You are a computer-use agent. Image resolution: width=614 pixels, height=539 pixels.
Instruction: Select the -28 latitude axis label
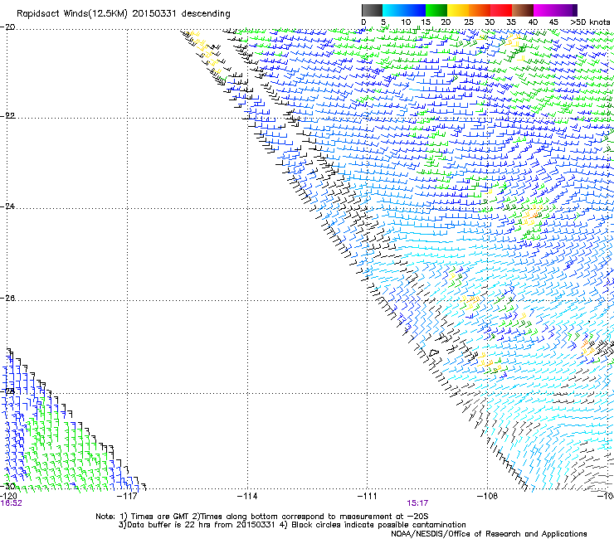pos(7,391)
